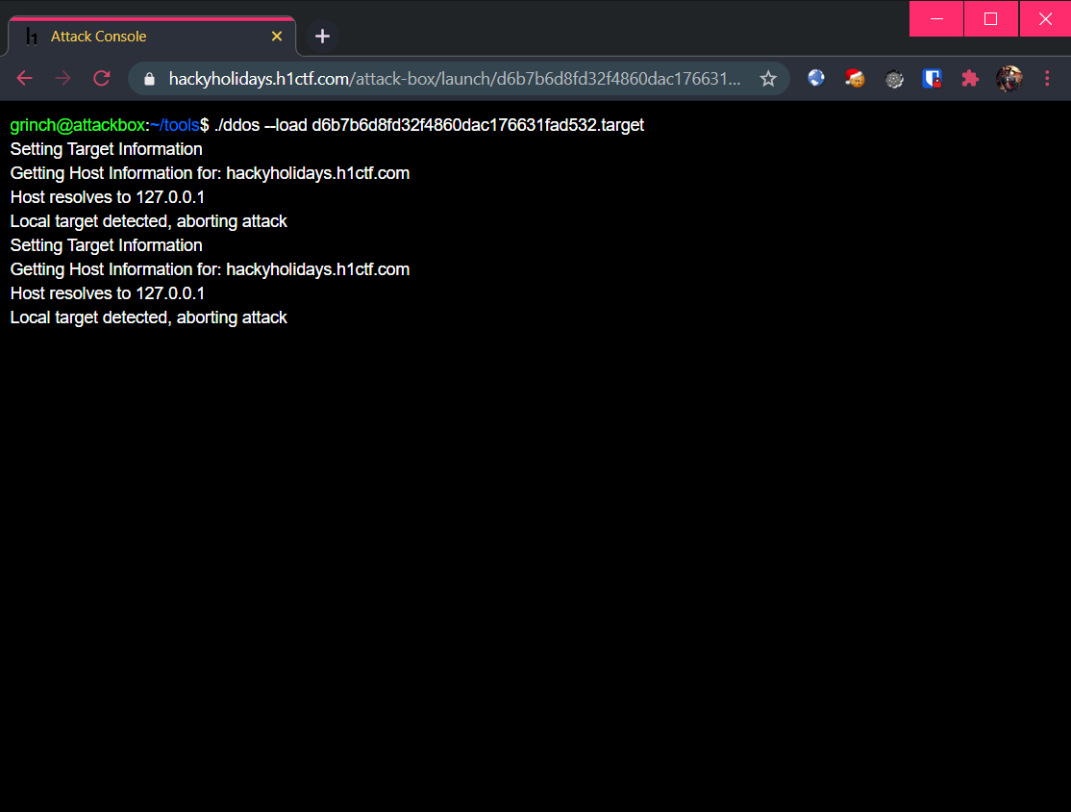Open the gray gear-shaped extension
Screen dimensions: 1071x812
[894, 79]
